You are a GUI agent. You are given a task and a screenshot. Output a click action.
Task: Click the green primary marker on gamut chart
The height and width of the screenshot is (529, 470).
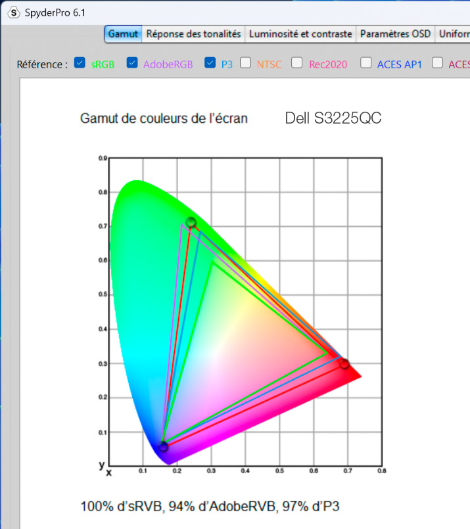click(x=191, y=222)
